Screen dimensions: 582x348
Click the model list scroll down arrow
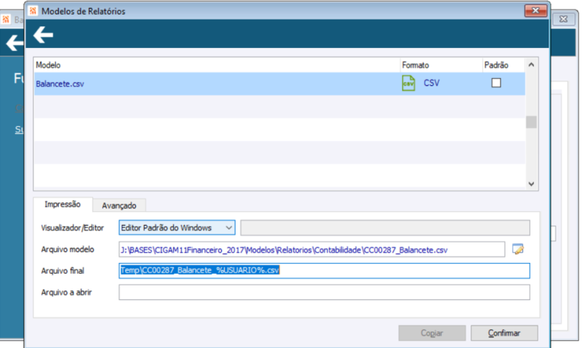pyautogui.click(x=531, y=184)
